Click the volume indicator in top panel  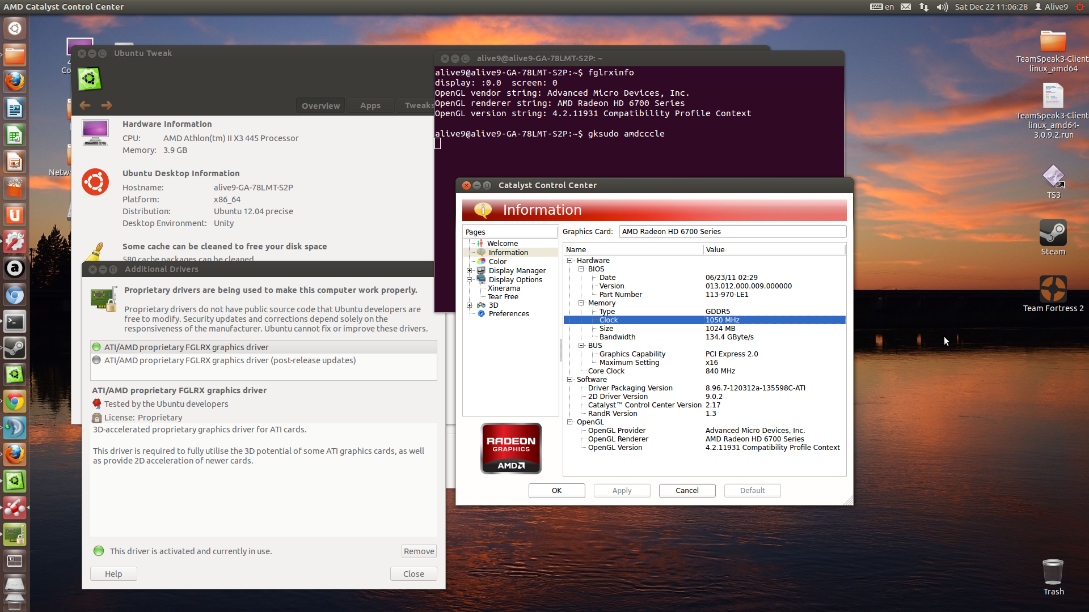coord(942,7)
